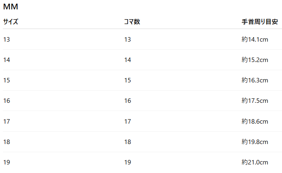This screenshot has height=173, width=282.
Task: Click the コマ数 column header
Action: pyautogui.click(x=132, y=22)
